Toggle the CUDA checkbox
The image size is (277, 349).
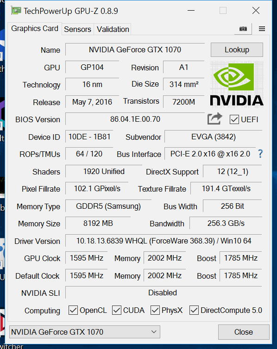pyautogui.click(x=116, y=310)
